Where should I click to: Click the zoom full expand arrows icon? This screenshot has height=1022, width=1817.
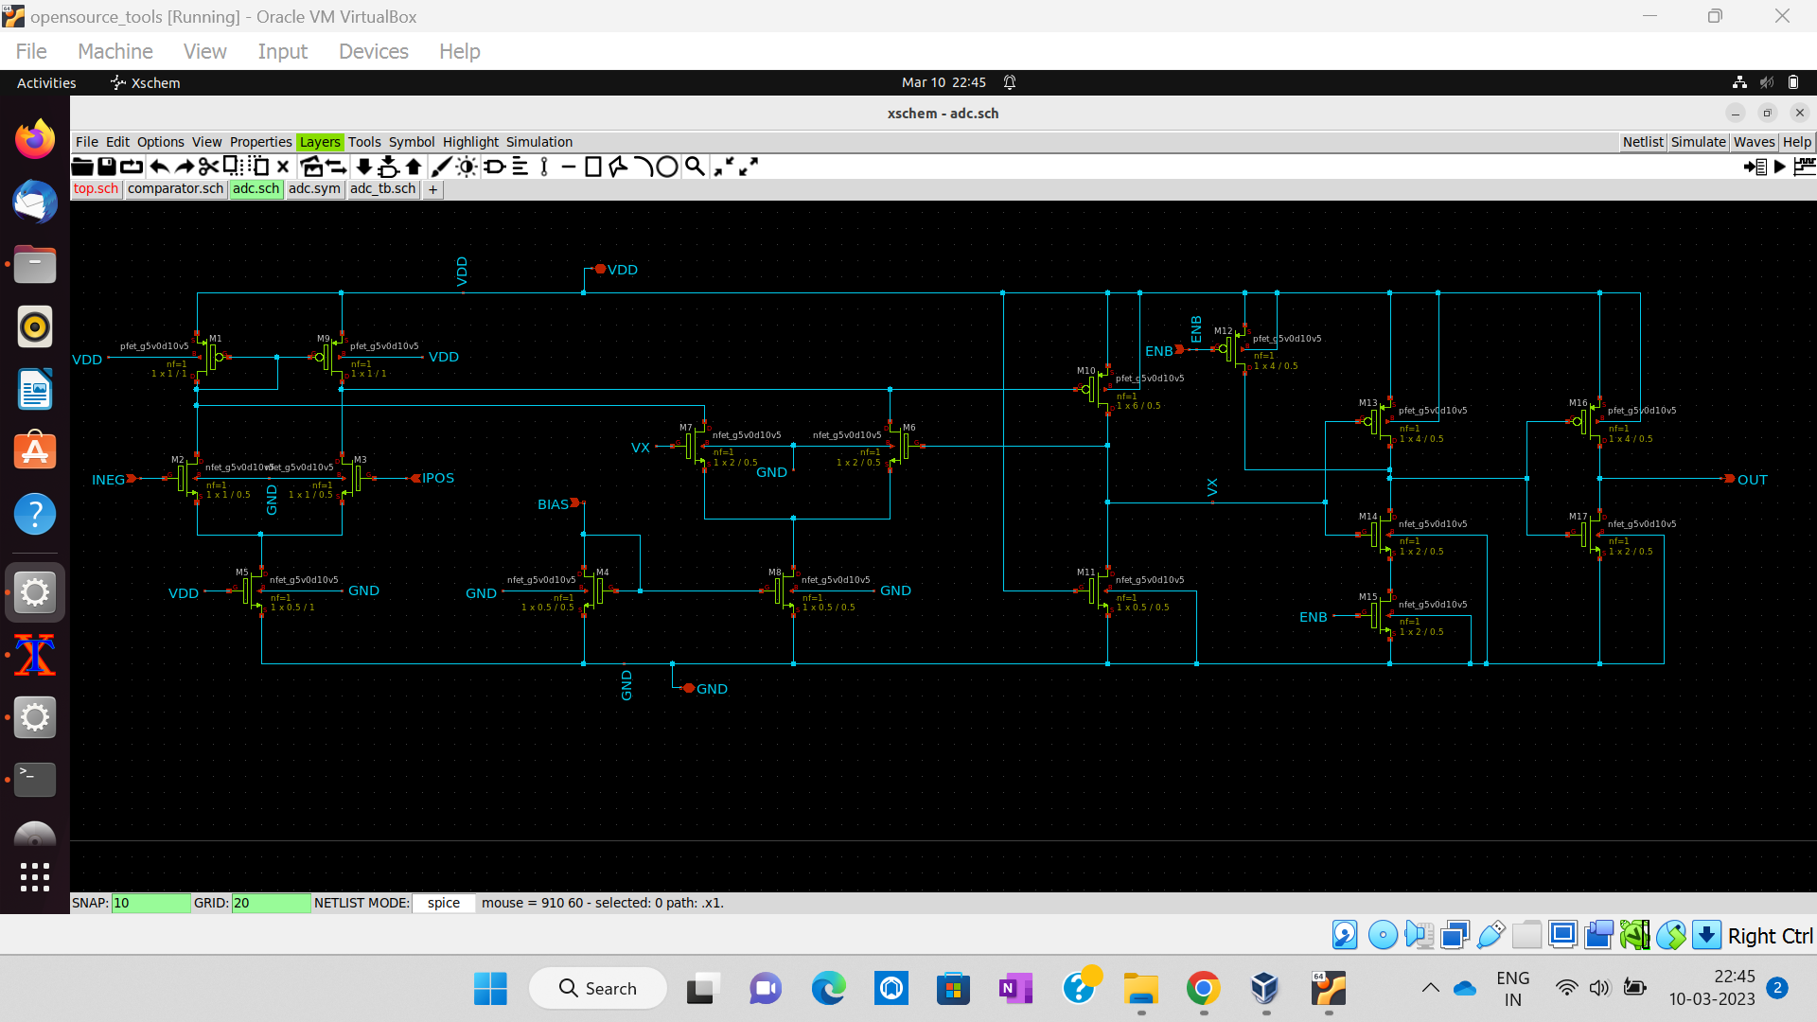coord(749,167)
